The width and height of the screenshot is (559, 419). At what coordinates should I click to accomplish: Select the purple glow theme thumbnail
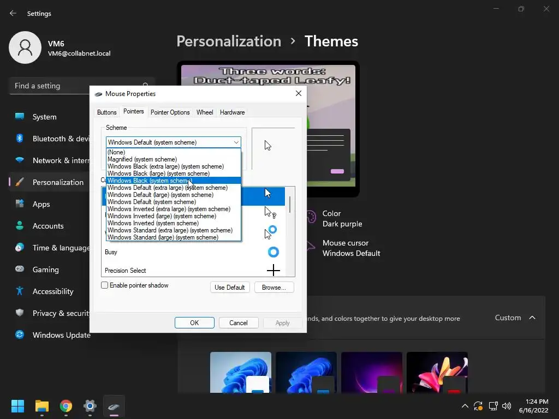coord(371,372)
